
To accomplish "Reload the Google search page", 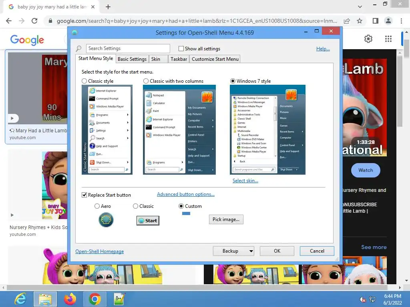I will pos(34,21).
